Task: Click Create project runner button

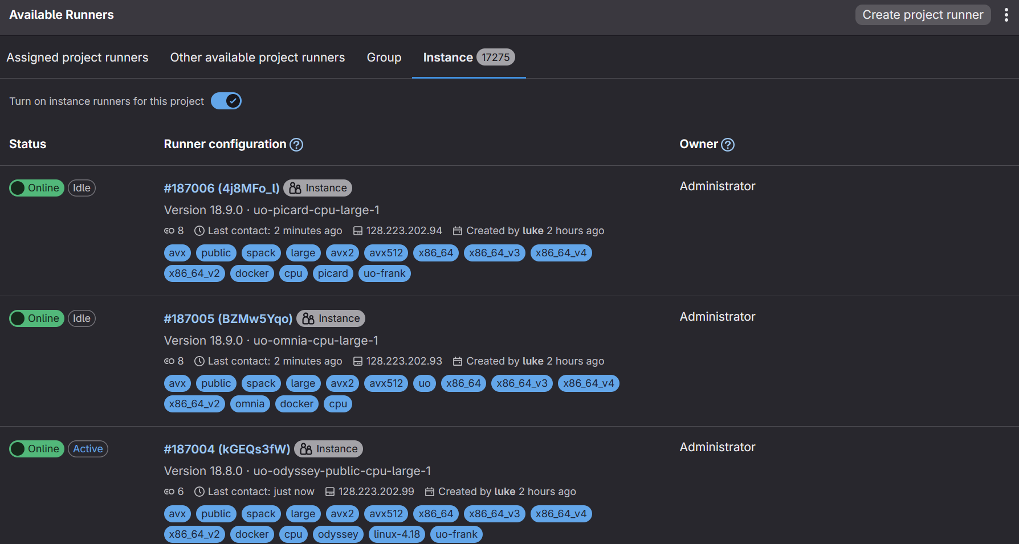Action: (x=923, y=15)
